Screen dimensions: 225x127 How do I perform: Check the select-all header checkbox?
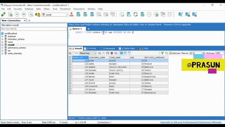(x=70, y=57)
